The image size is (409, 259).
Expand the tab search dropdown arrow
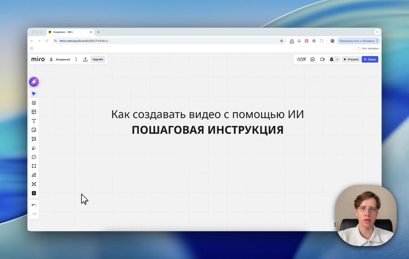tap(377, 32)
